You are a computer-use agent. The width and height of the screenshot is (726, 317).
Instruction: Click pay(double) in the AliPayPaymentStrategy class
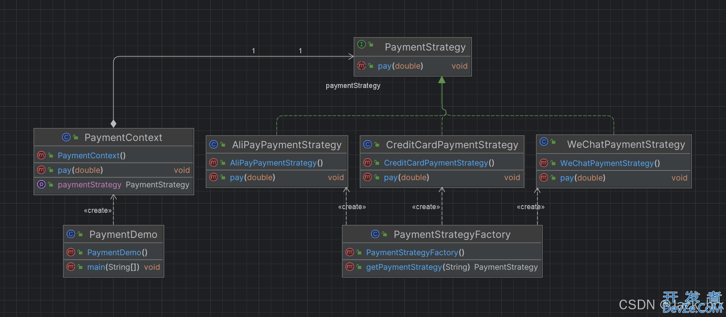253,177
